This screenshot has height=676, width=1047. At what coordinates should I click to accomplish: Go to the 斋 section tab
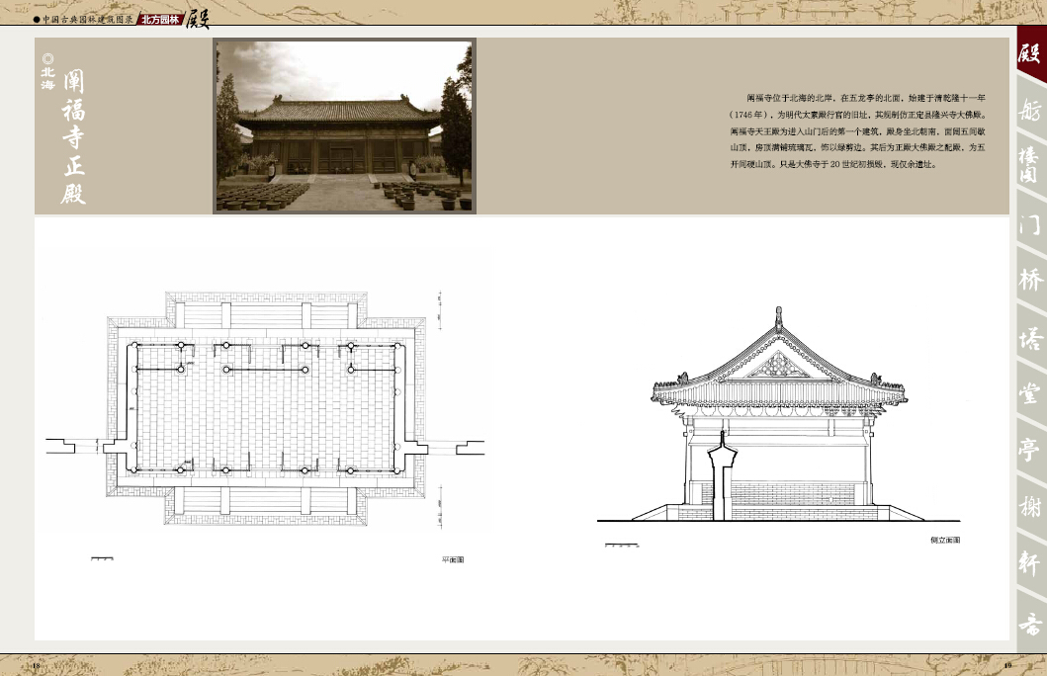click(x=1030, y=623)
